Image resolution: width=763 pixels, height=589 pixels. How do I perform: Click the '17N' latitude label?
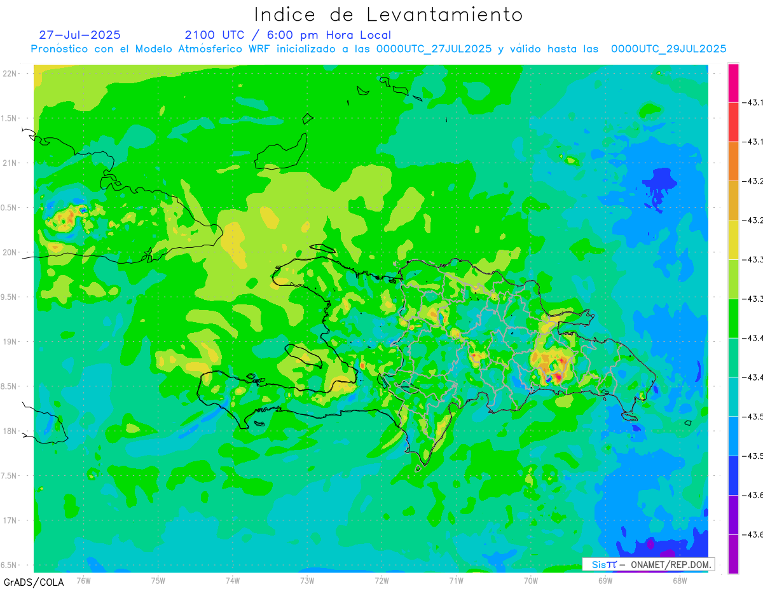point(10,520)
